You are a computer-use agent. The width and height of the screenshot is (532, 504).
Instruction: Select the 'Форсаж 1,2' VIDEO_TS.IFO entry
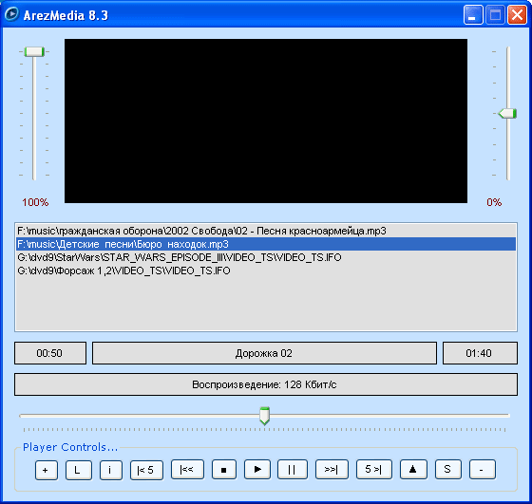(x=266, y=271)
